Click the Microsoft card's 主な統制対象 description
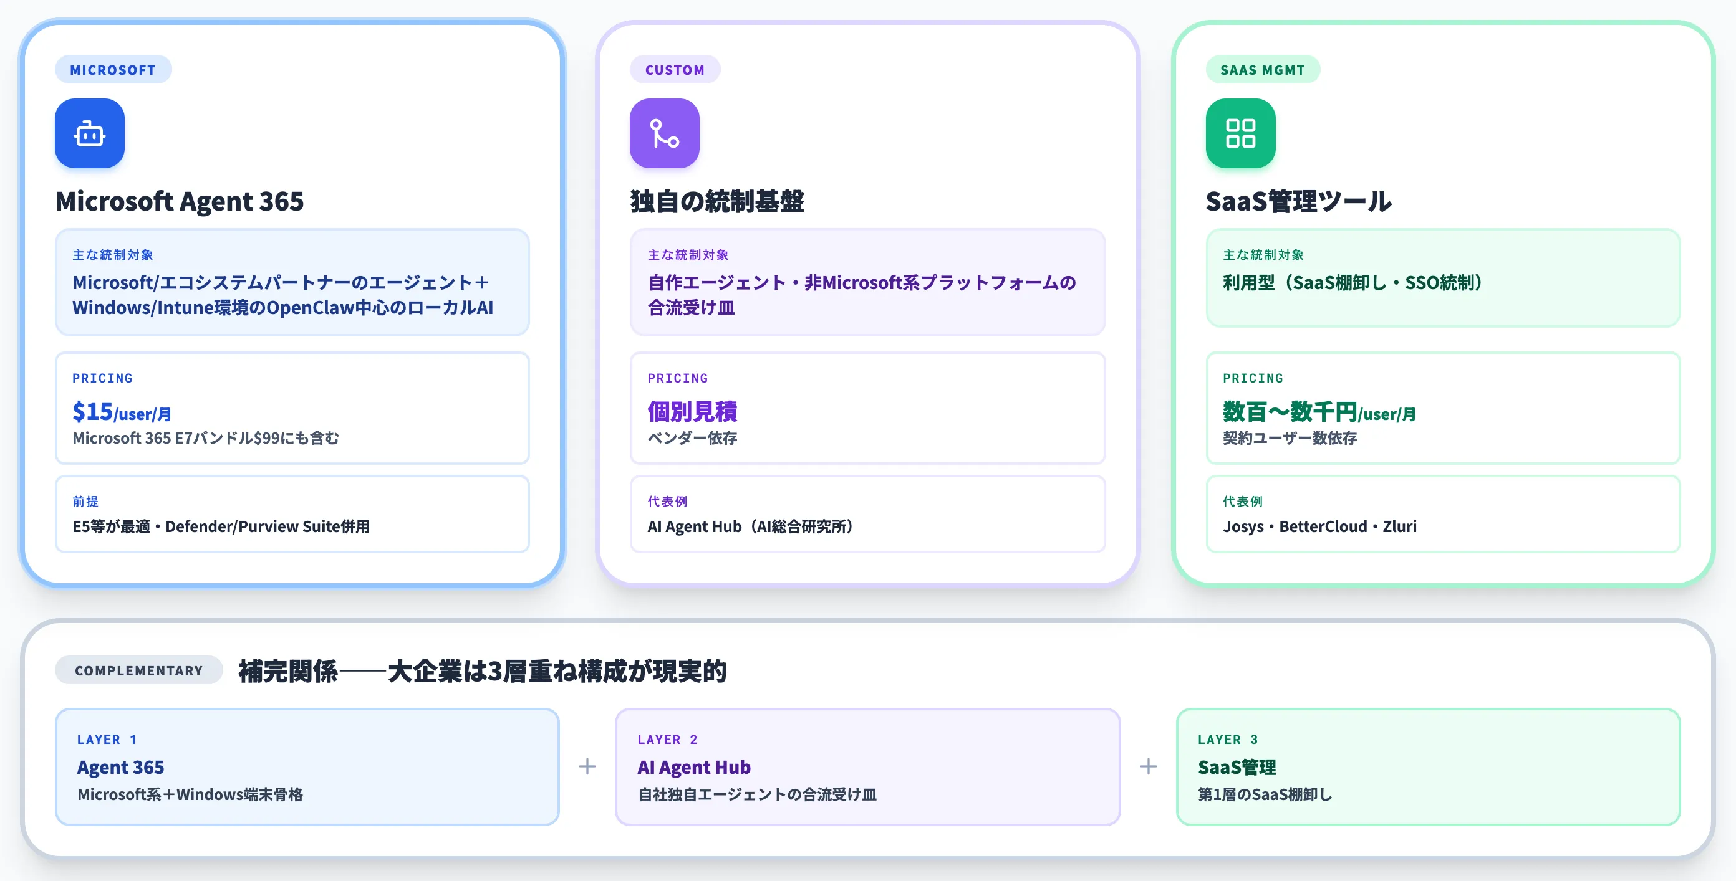 [x=283, y=294]
